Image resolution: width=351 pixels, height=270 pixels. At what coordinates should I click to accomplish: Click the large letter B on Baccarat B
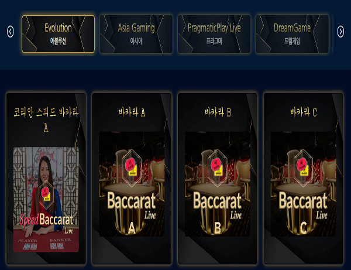218,228
